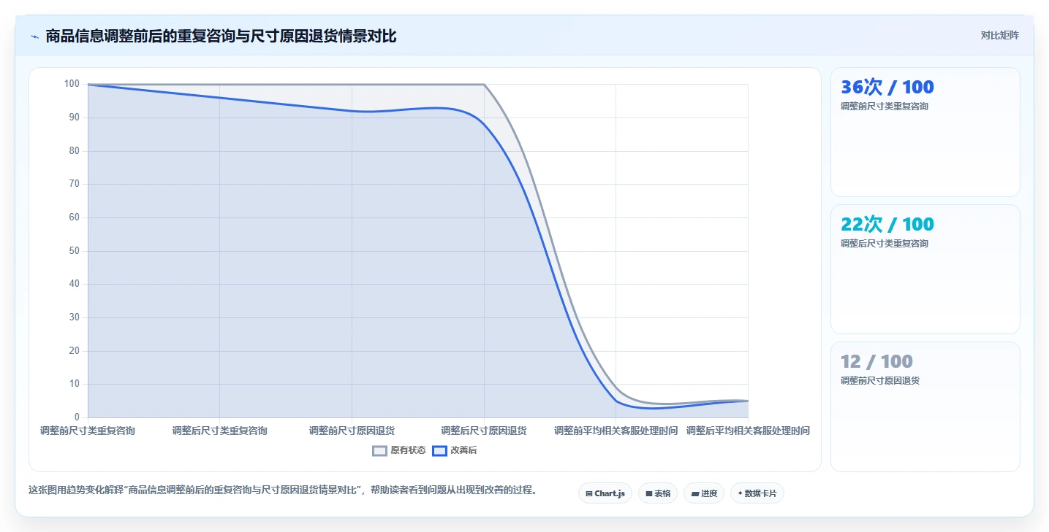The image size is (1049, 532).
Task: Click the description text below the chart
Action: [x=284, y=490]
